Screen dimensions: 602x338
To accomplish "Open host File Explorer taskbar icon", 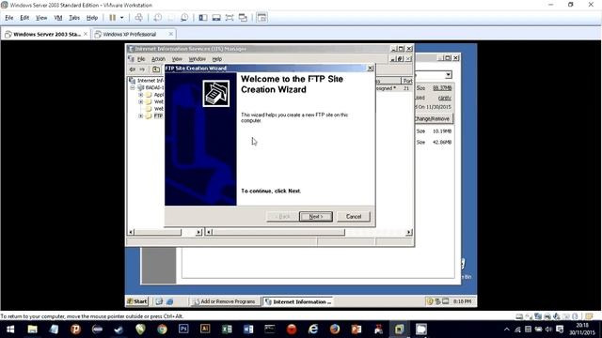I will pos(32,330).
